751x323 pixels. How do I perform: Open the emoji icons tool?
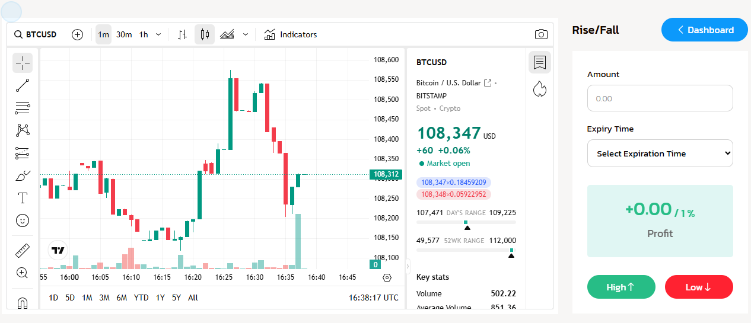click(23, 220)
